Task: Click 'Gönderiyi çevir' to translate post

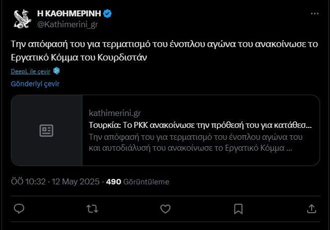Action: [x=35, y=84]
